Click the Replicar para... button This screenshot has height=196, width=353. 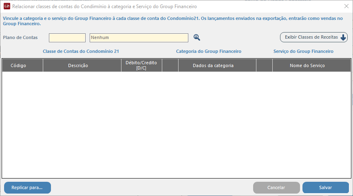point(27,187)
